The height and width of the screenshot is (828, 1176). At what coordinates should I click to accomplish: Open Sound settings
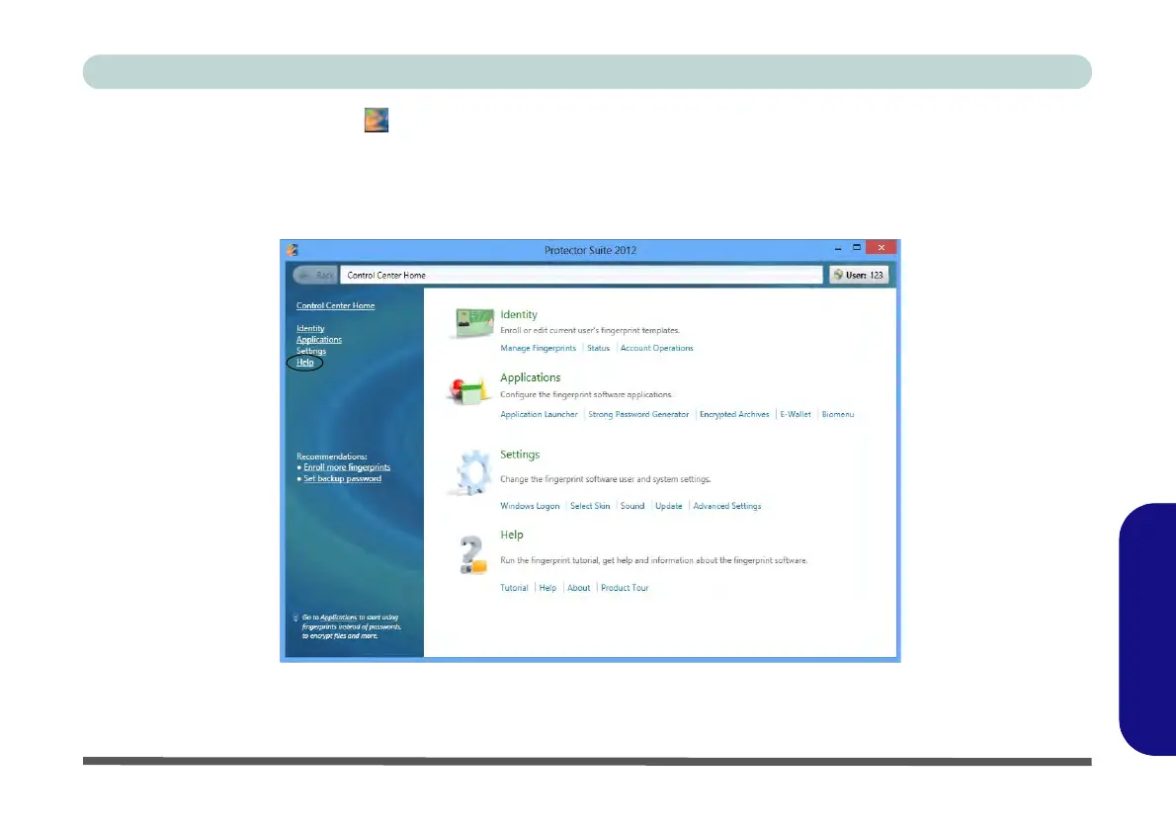point(632,506)
